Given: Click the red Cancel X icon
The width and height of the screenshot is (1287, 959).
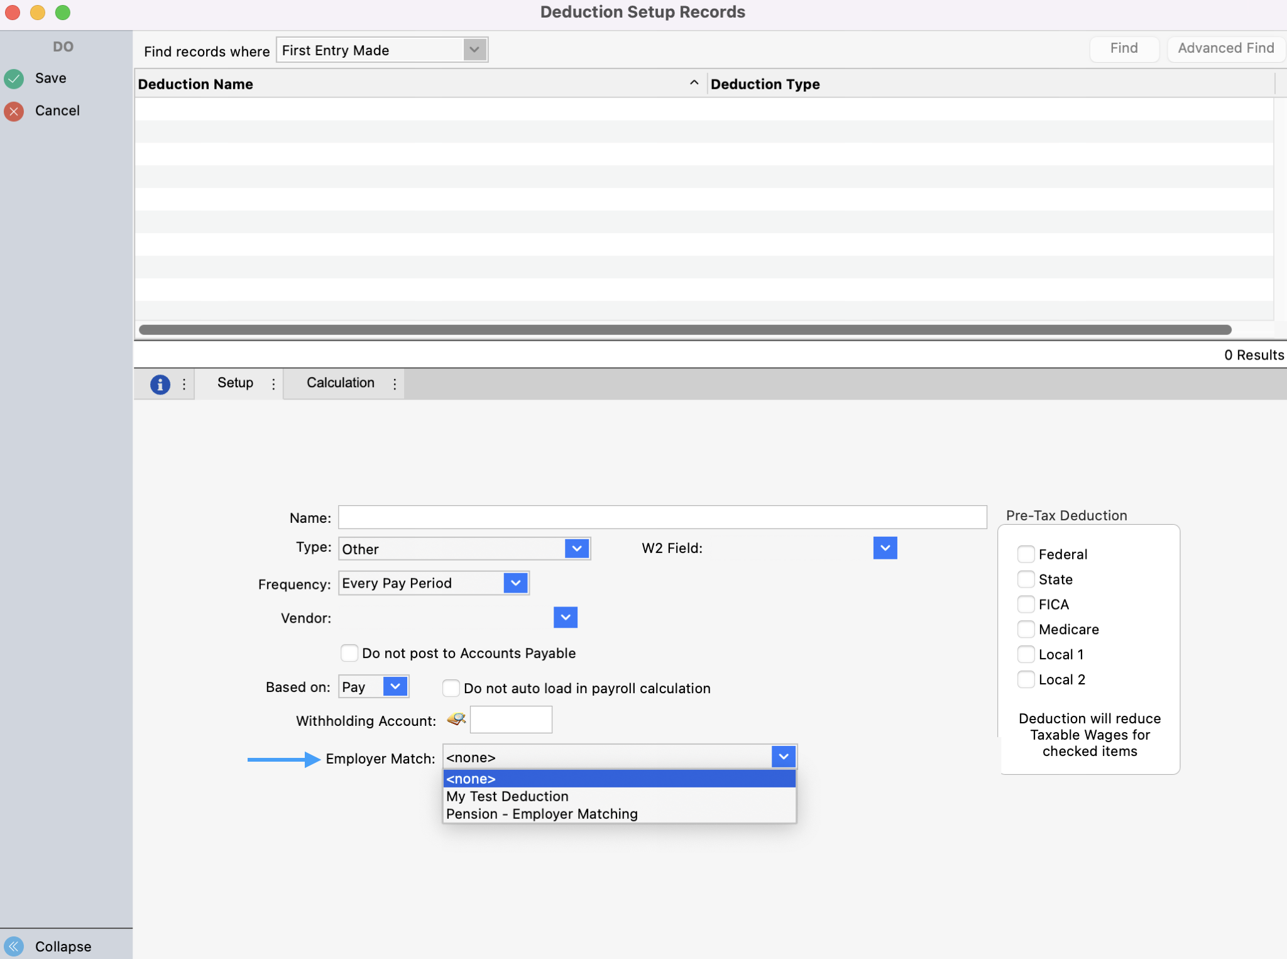Looking at the screenshot, I should click(x=14, y=111).
